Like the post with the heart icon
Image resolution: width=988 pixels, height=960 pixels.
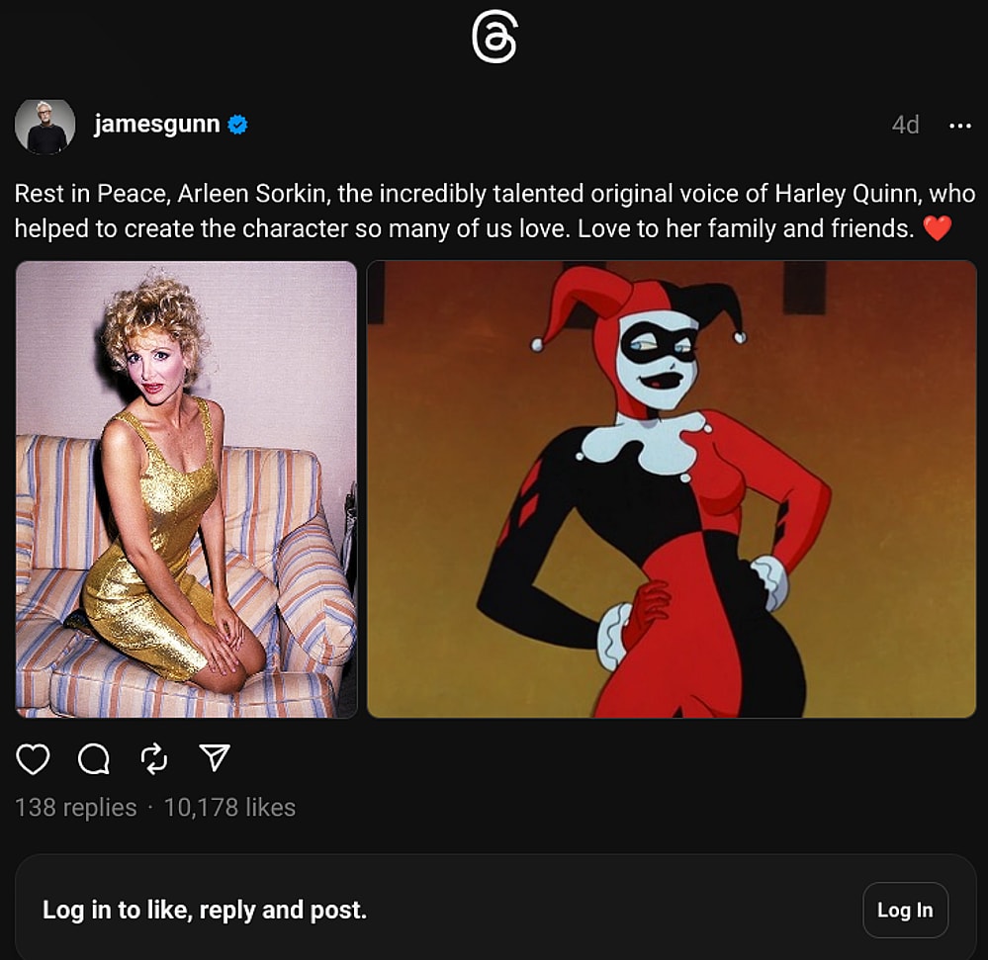coord(33,758)
